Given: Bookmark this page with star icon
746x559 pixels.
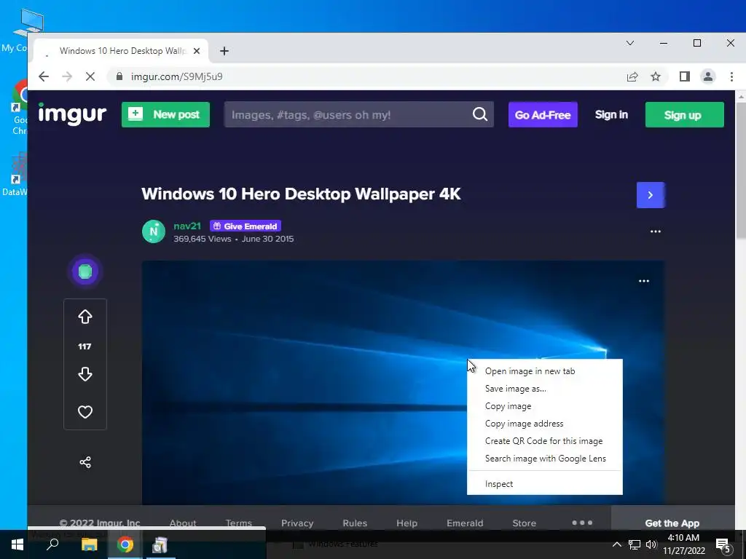Looking at the screenshot, I should click(656, 76).
